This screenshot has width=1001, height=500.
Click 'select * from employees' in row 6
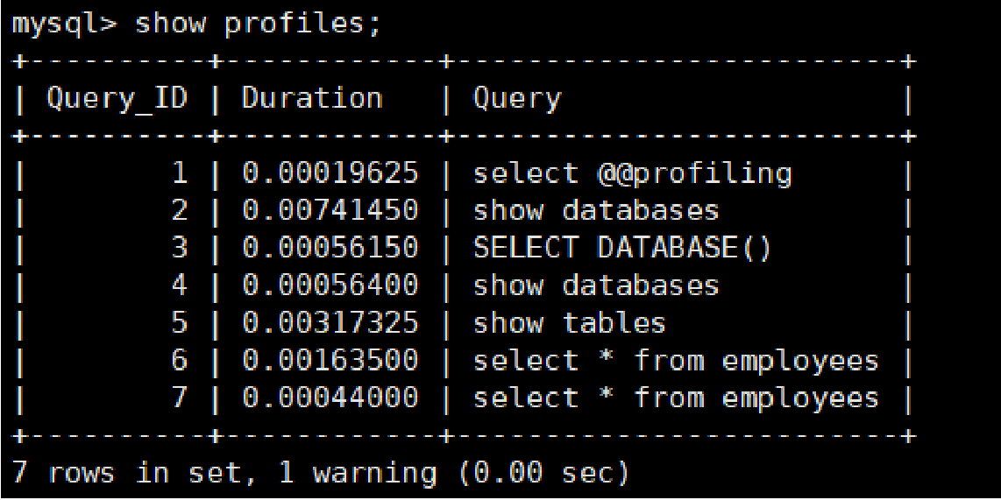[x=676, y=362]
